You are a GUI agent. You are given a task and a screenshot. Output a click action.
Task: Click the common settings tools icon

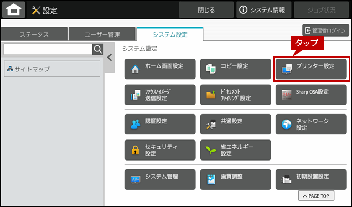click(x=211, y=124)
